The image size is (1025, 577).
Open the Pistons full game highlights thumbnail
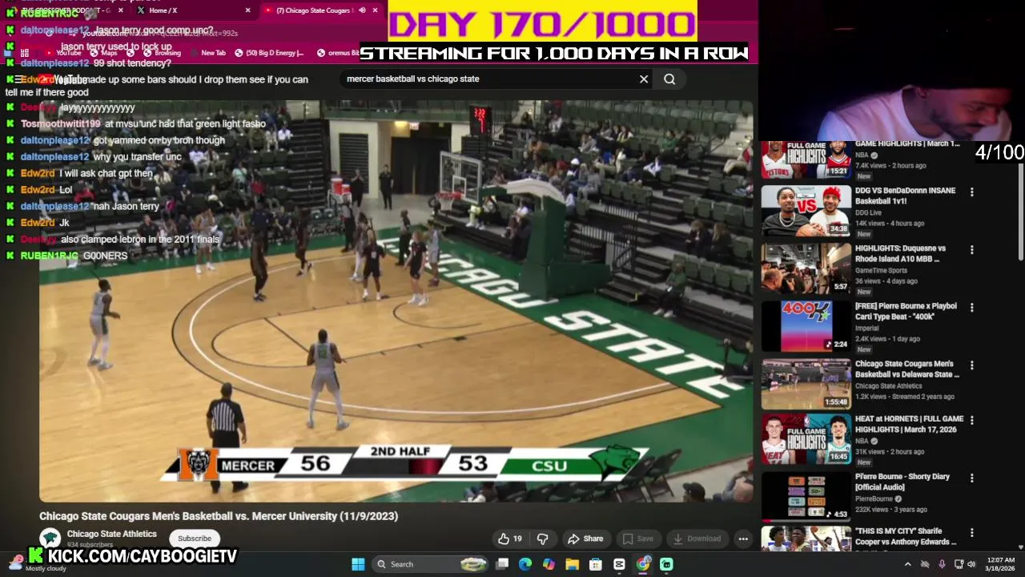[x=806, y=159]
